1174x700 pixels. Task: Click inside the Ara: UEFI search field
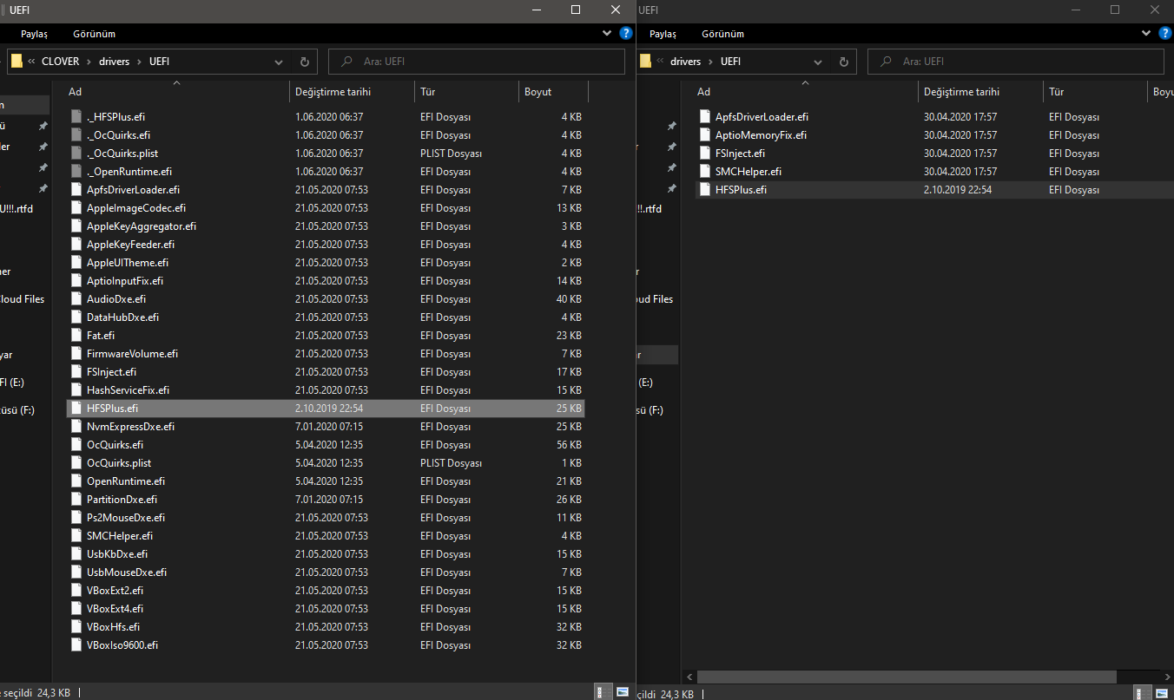[478, 61]
